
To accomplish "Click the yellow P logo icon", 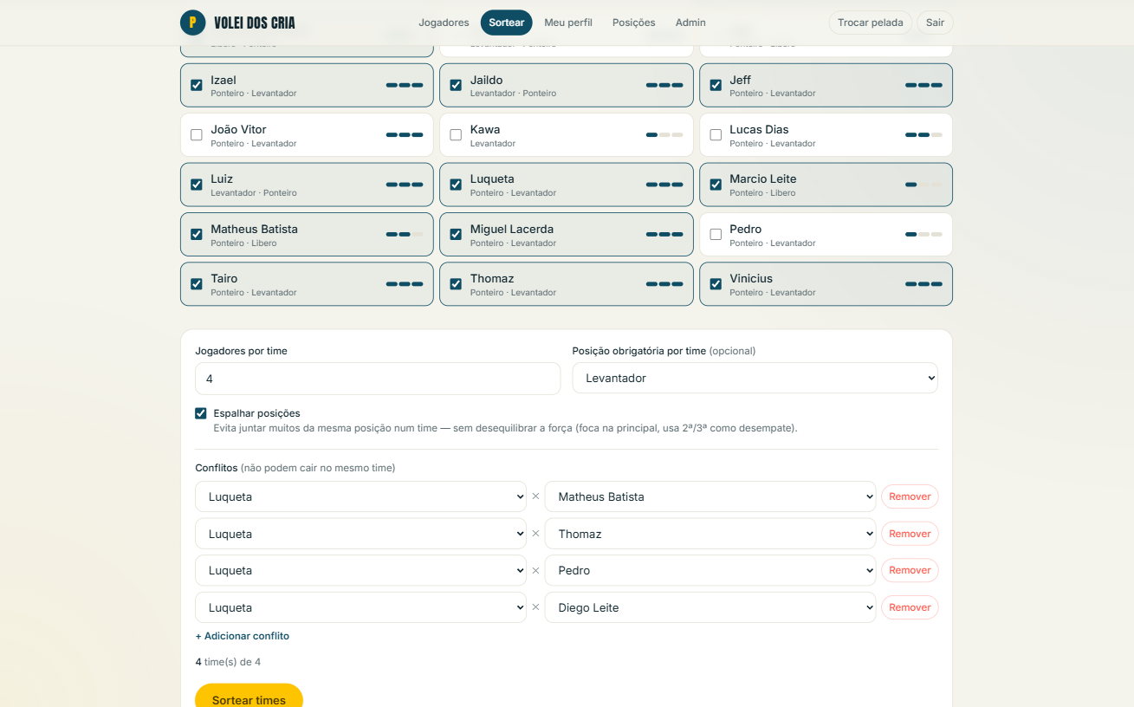I will tap(192, 23).
